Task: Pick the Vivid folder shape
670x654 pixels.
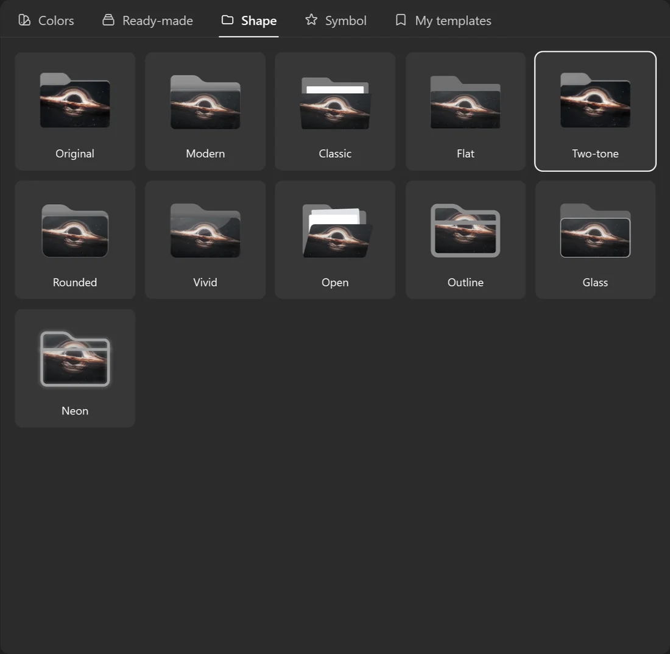Action: (205, 240)
